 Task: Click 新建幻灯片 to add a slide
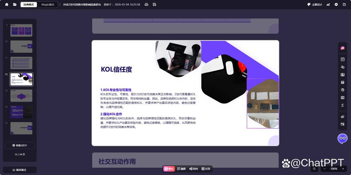tap(20, 145)
